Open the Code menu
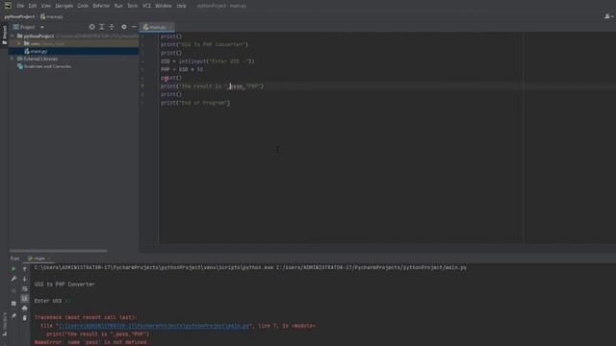Viewport: 616px width, 346px height. pos(83,6)
